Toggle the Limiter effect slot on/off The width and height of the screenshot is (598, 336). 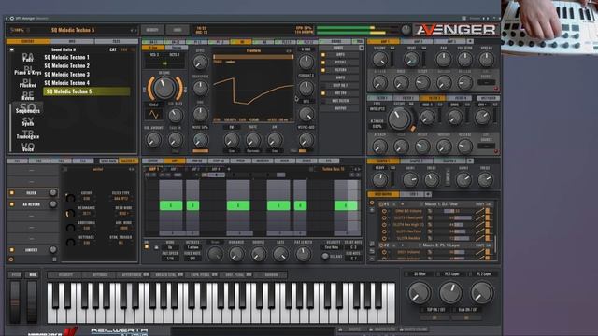click(x=12, y=250)
